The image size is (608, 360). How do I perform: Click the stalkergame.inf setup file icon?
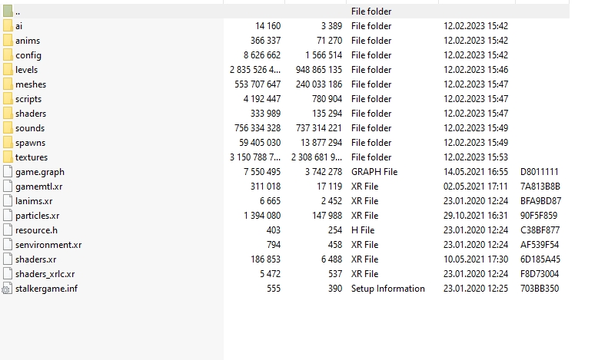(8, 289)
